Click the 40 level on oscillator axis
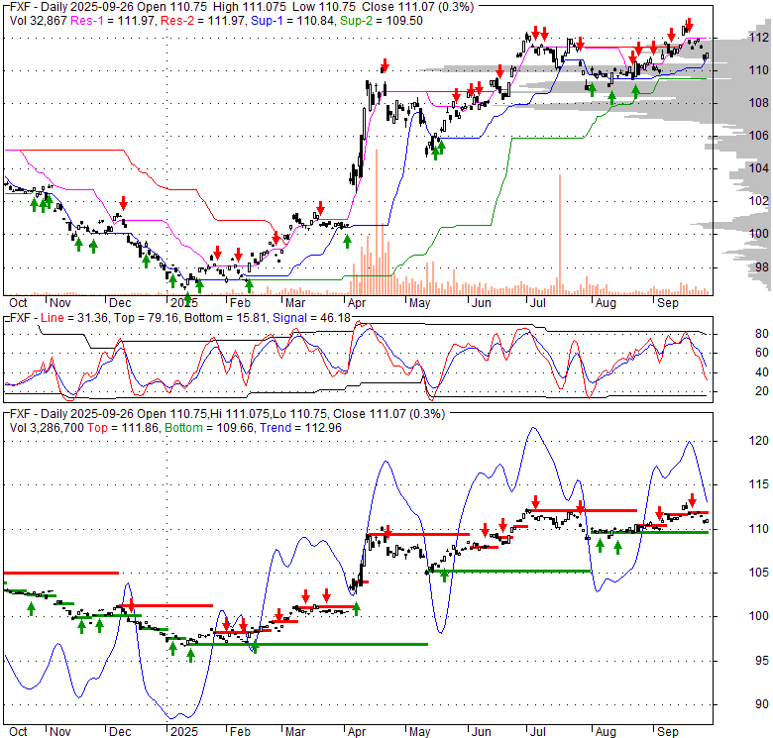This screenshot has width=773, height=738. [x=762, y=372]
